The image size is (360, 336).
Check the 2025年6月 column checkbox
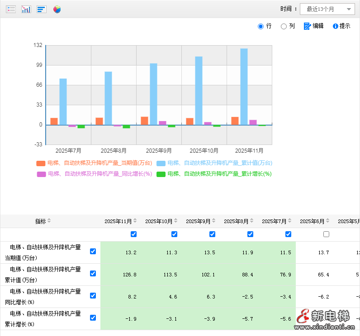(327, 234)
